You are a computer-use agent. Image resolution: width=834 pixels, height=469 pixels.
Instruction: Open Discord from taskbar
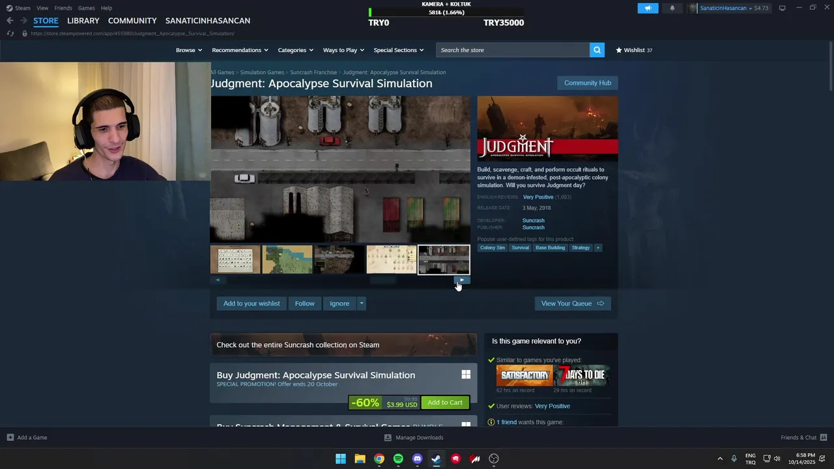pos(418,459)
